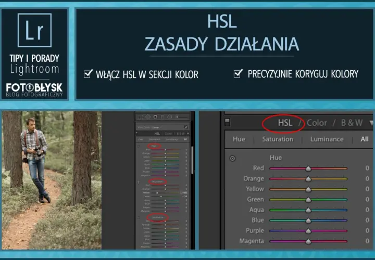Screen dimensions: 375x260
Task: Click the enlarged Aqua hue value field
Action: coord(367,210)
